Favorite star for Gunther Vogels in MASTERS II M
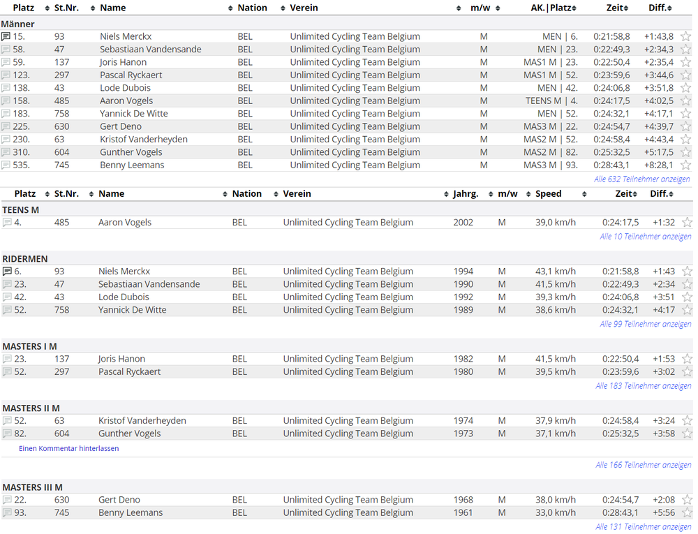This screenshot has width=698, height=534. tap(688, 434)
